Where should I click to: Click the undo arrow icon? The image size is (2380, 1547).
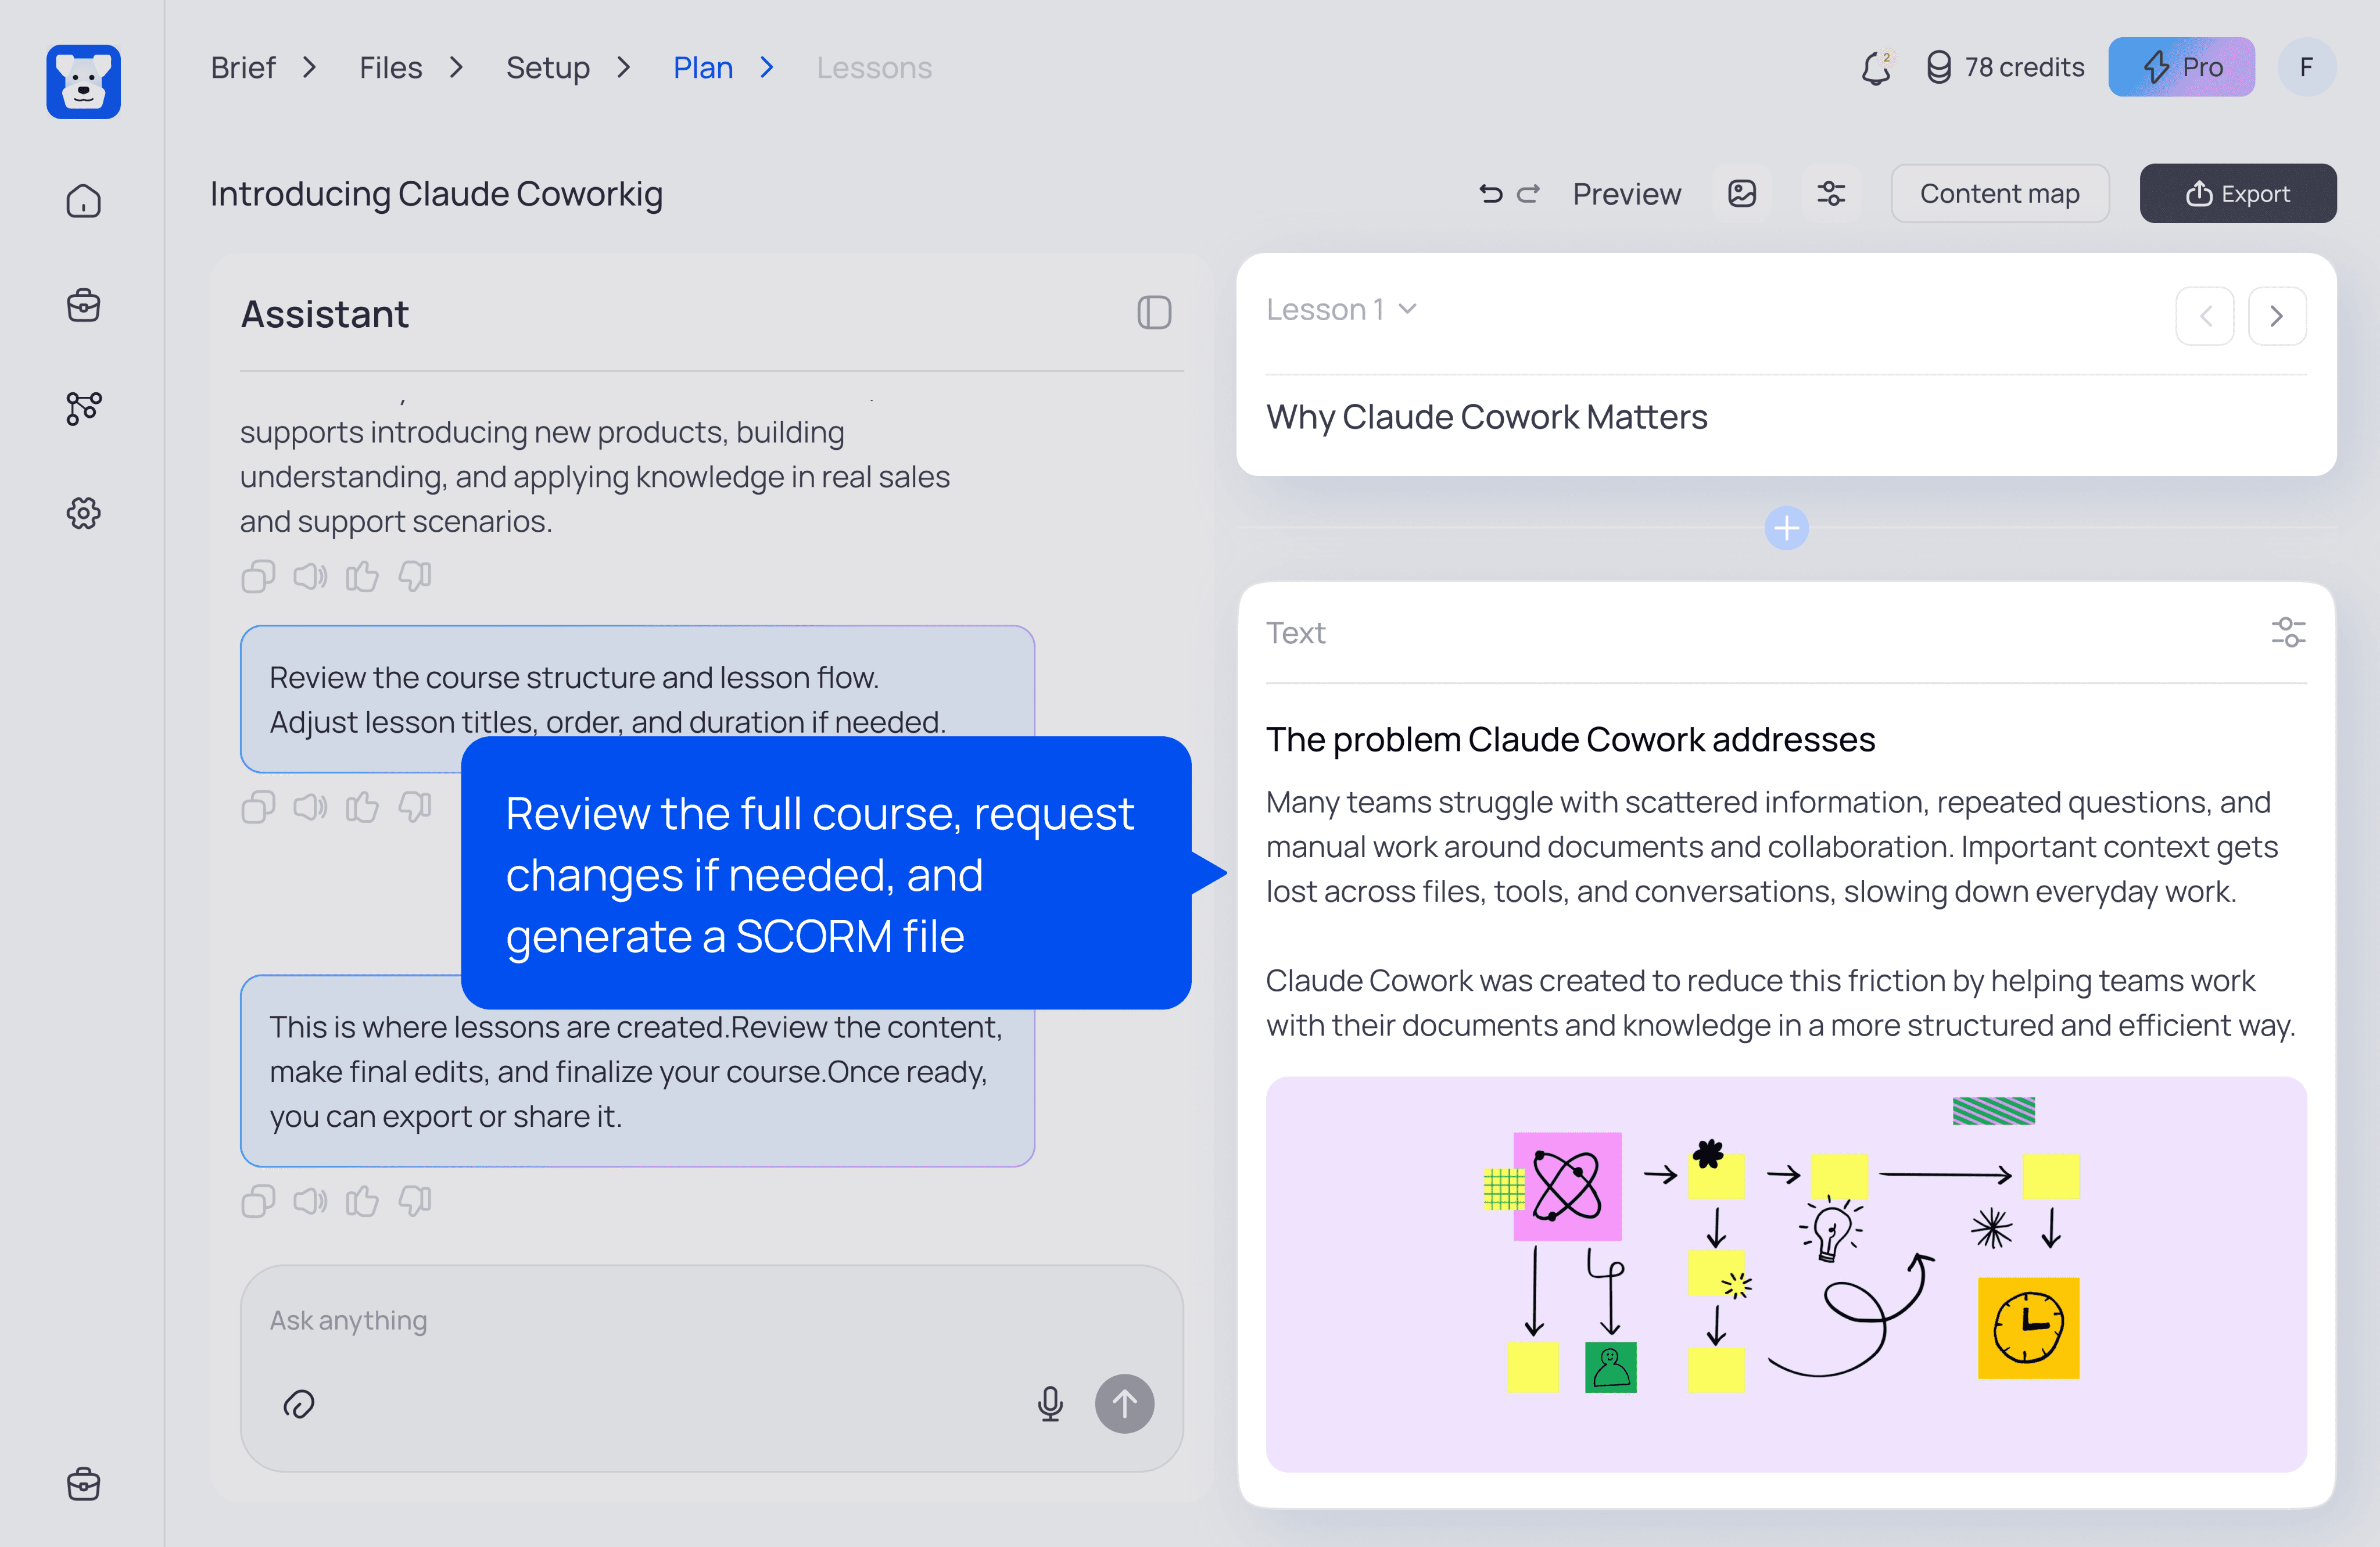coord(1490,194)
